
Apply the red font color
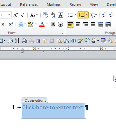pyautogui.click(x=42, y=24)
